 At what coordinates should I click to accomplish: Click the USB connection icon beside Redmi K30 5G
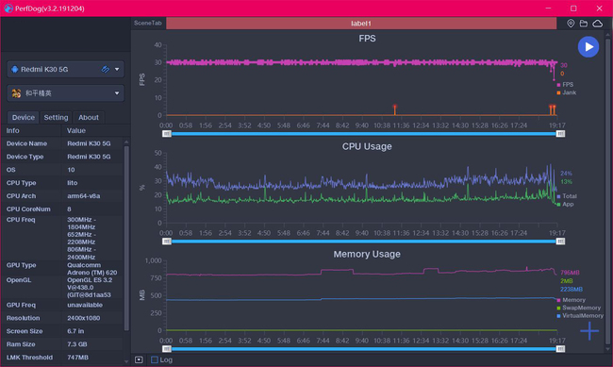click(106, 69)
